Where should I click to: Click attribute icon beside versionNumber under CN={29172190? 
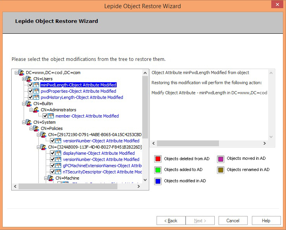point(59,141)
